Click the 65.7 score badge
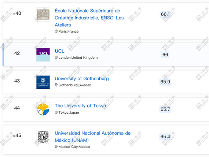This screenshot has height=157, width=209. pyautogui.click(x=165, y=109)
